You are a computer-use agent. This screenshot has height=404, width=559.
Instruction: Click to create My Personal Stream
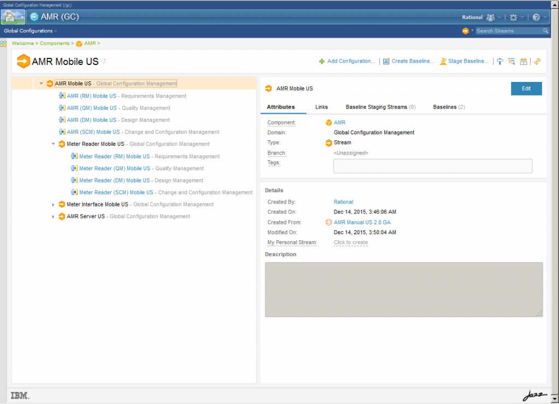click(x=351, y=242)
